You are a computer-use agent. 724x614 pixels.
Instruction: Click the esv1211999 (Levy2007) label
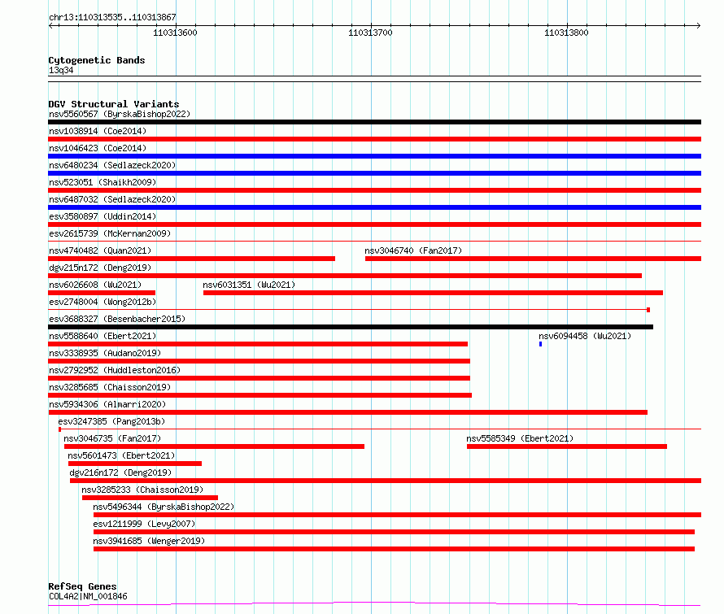144,524
